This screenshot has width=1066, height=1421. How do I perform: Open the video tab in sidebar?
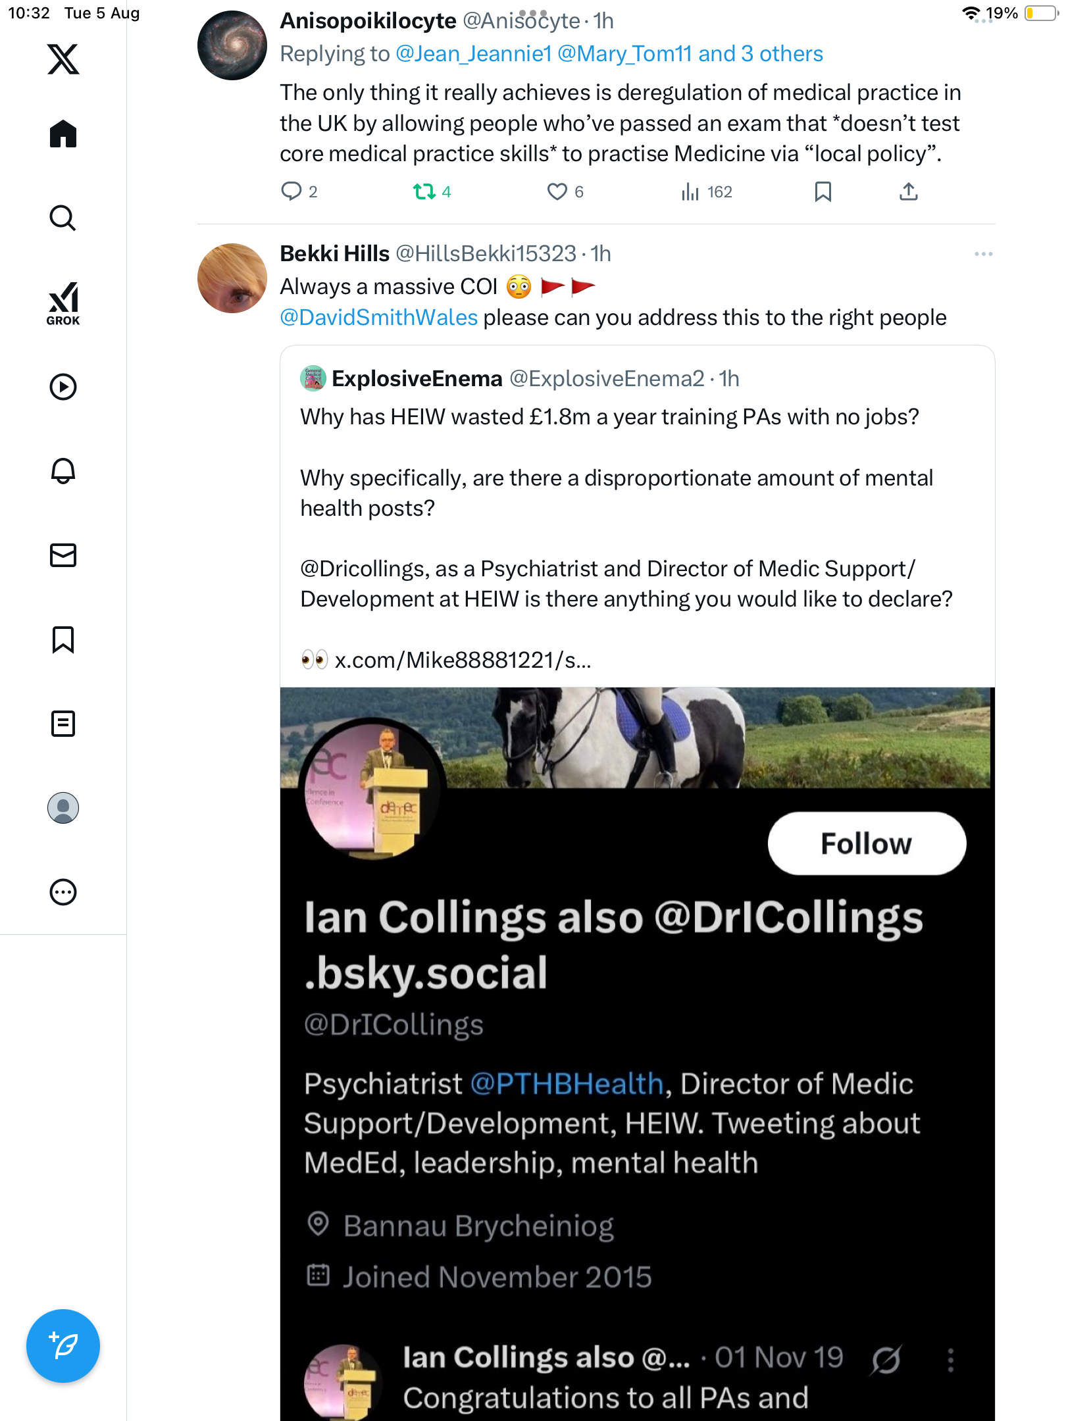[x=63, y=387]
